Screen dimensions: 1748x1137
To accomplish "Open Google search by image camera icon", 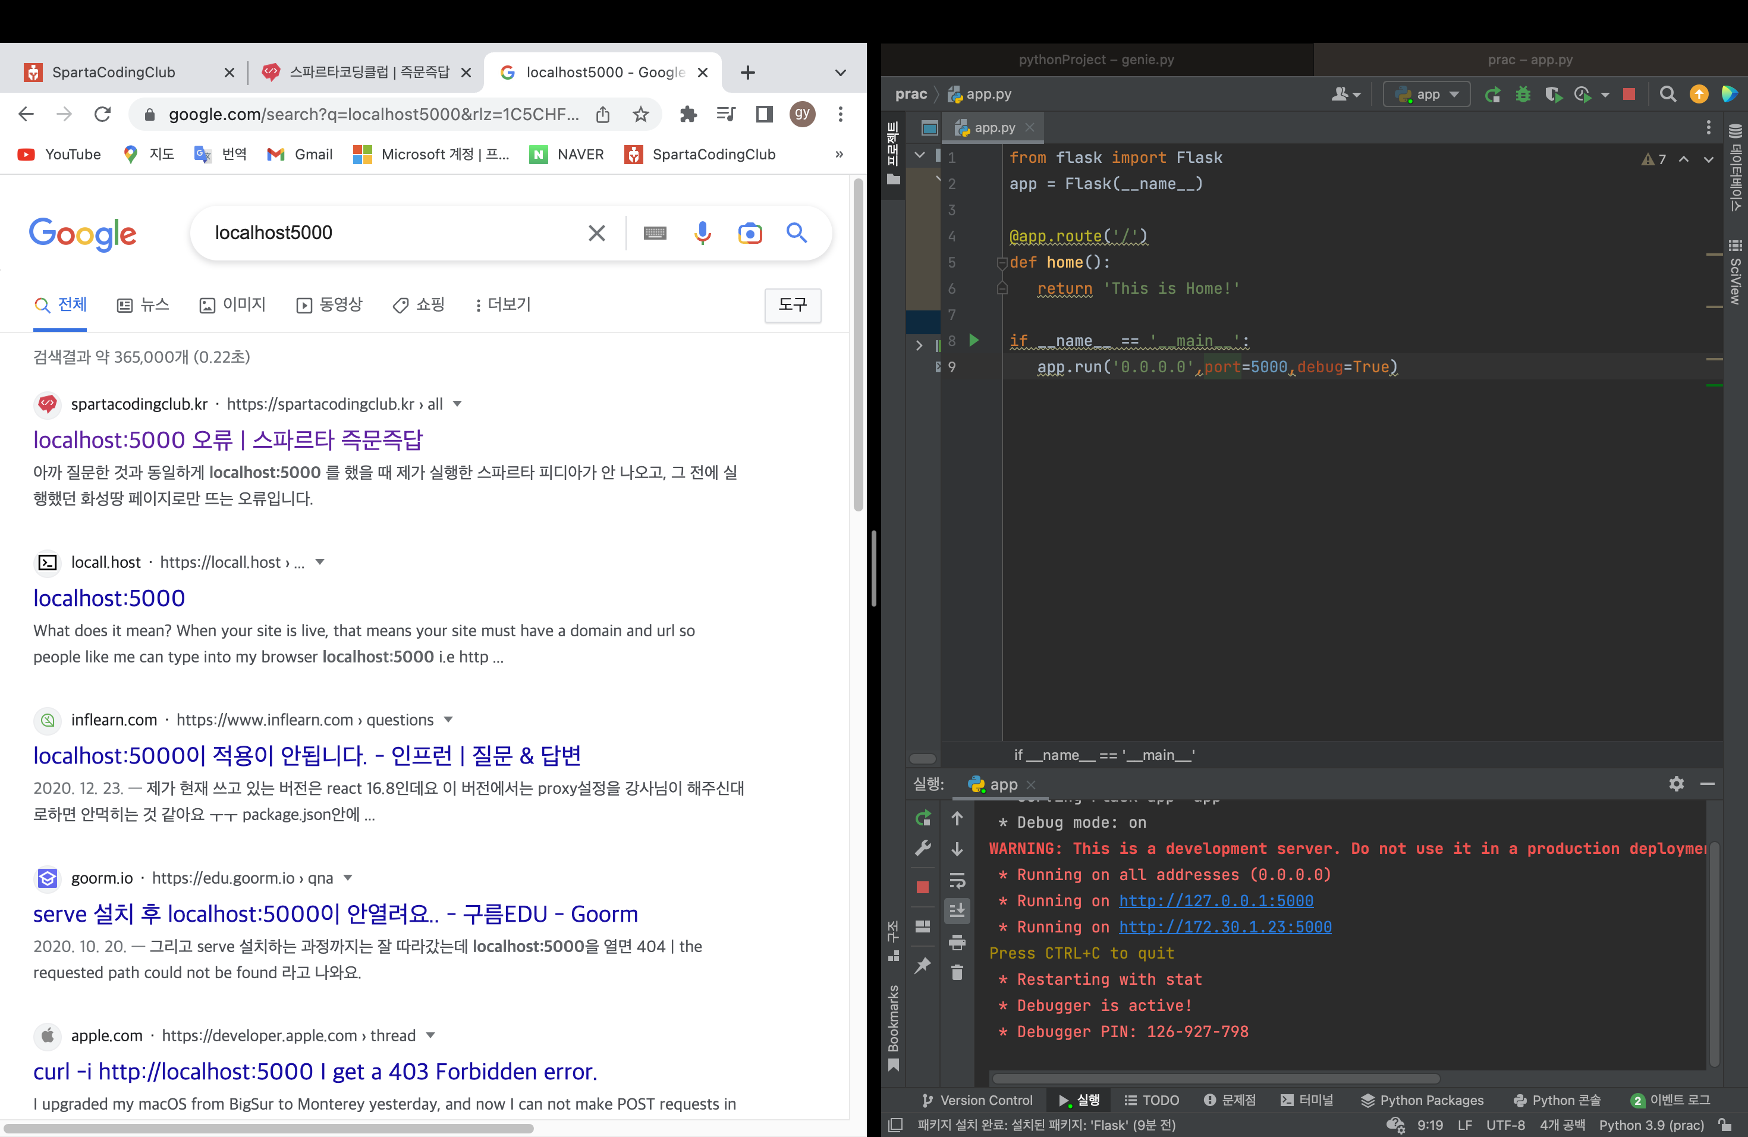I will pos(750,233).
